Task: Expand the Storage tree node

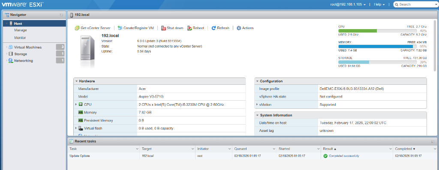Action: 7,54
